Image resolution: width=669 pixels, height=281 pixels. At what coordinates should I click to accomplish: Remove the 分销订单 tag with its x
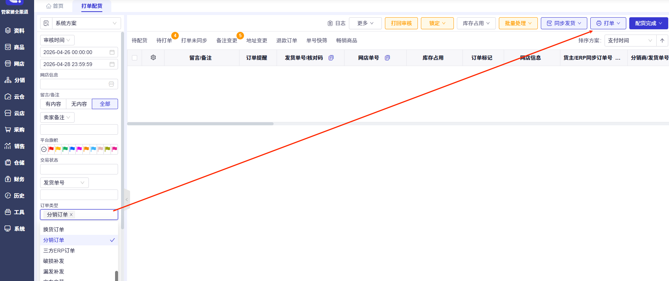tap(71, 215)
